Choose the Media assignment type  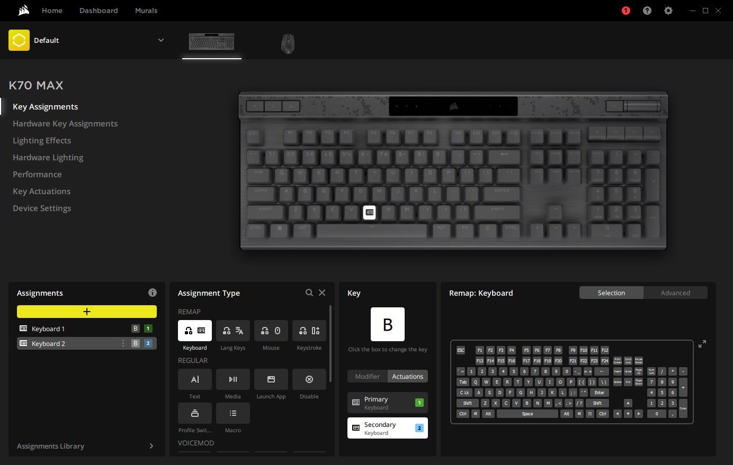[233, 379]
